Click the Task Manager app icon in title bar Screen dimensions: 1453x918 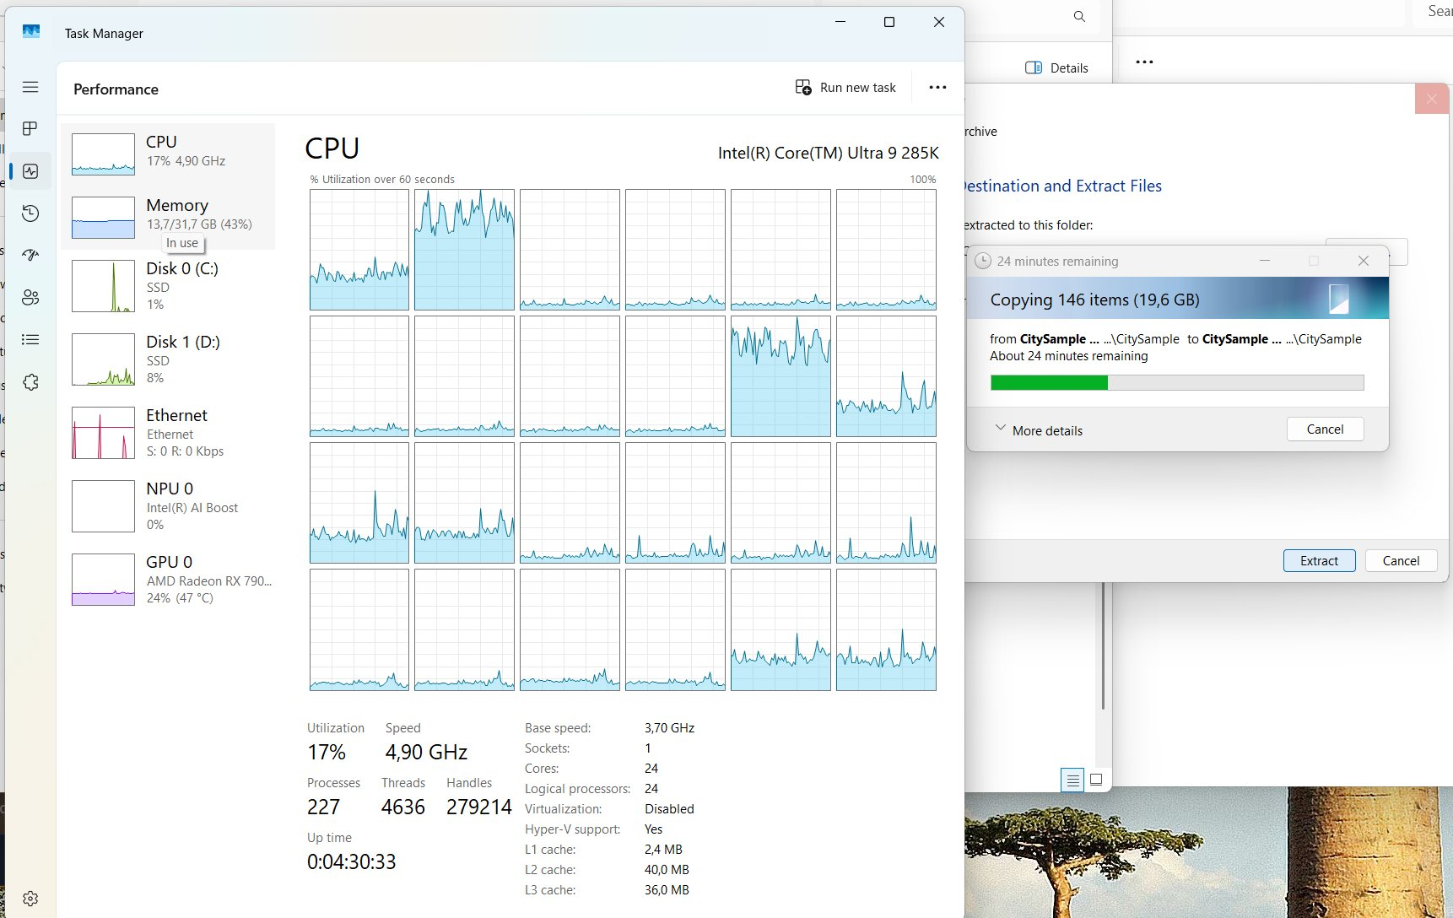pos(31,32)
